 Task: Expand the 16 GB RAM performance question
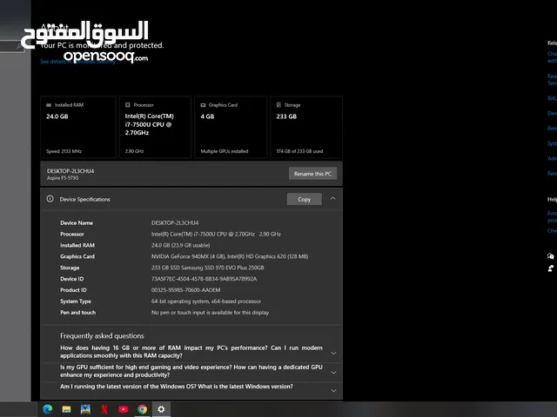tap(333, 354)
